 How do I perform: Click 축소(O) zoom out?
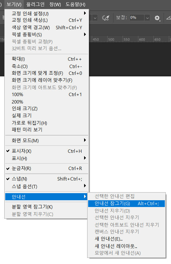[x=47, y=66]
